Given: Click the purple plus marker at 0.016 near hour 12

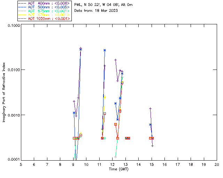Looking at the screenshot, I should (x=115, y=60).
